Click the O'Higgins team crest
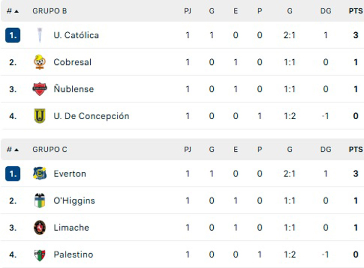 click(39, 200)
